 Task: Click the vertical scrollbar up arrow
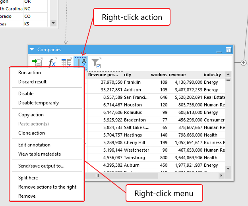click(228, 74)
